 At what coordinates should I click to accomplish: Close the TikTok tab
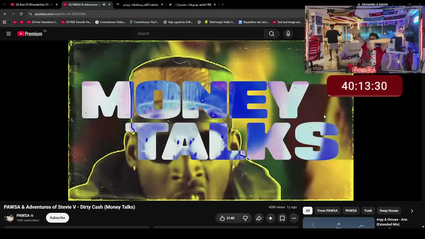pos(214,5)
